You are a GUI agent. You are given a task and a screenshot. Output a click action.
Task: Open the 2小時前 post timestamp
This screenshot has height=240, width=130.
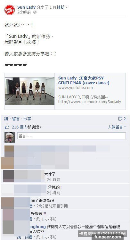click(x=24, y=12)
